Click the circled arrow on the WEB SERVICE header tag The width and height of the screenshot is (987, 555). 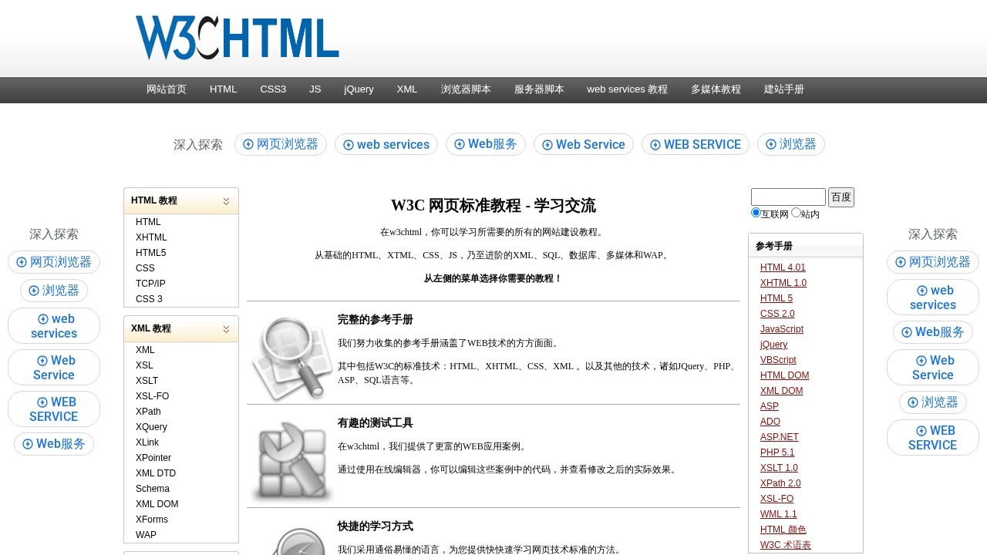point(655,144)
